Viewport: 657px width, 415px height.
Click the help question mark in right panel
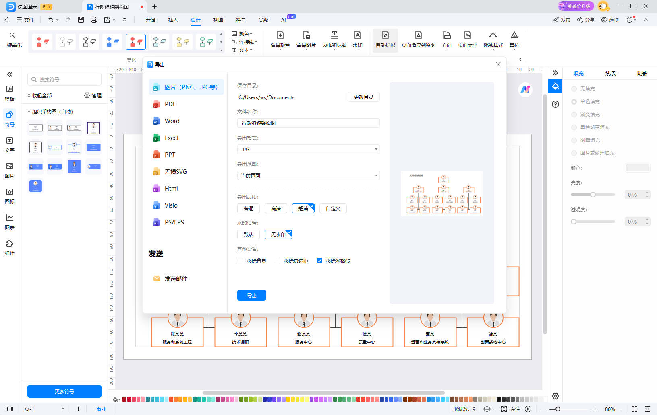pyautogui.click(x=555, y=104)
